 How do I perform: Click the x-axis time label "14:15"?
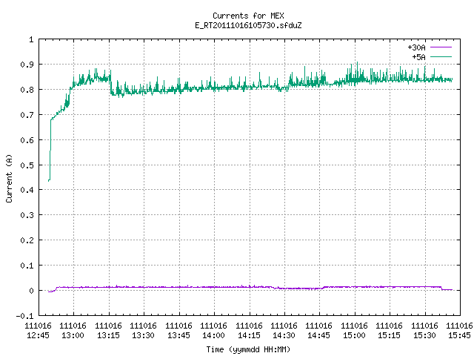pyautogui.click(x=249, y=335)
